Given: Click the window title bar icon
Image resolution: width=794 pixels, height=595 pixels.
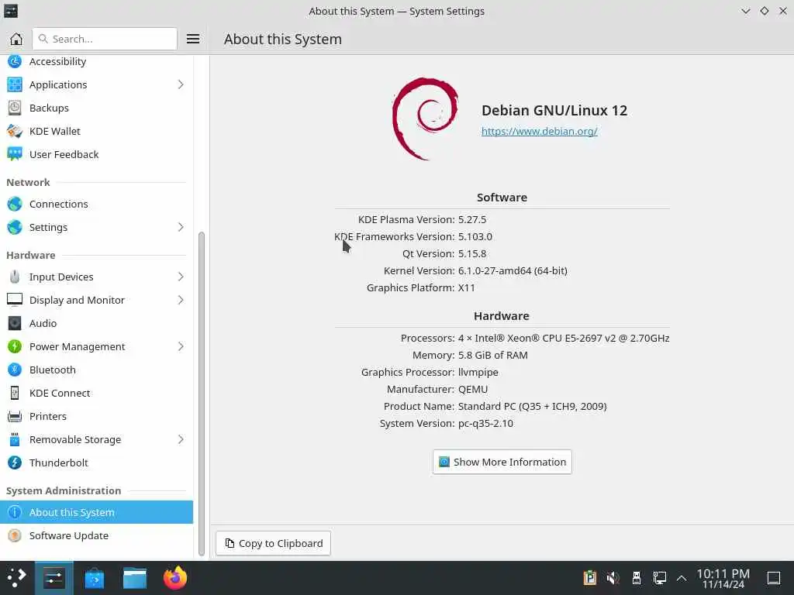Looking at the screenshot, I should (11, 11).
